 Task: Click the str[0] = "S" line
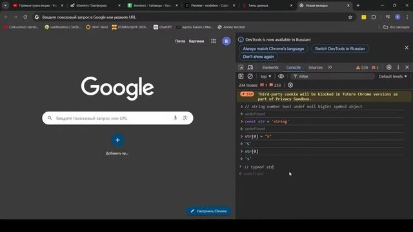tap(258, 136)
